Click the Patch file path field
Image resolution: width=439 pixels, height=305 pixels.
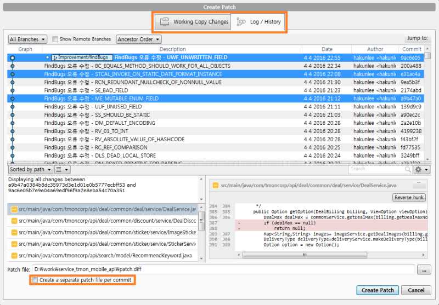(x=223, y=269)
